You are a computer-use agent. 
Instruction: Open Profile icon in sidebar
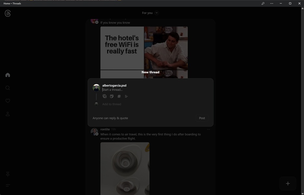[x=7, y=114]
